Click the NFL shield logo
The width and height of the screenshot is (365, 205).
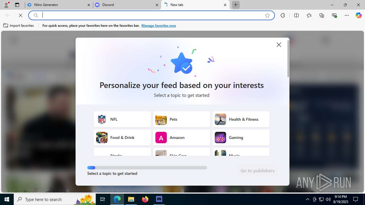pos(102,119)
